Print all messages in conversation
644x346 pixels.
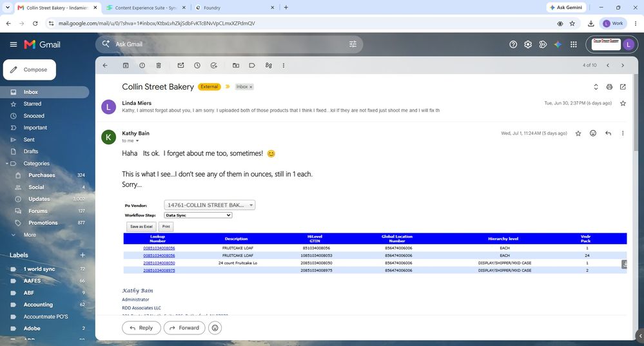tap(609, 86)
